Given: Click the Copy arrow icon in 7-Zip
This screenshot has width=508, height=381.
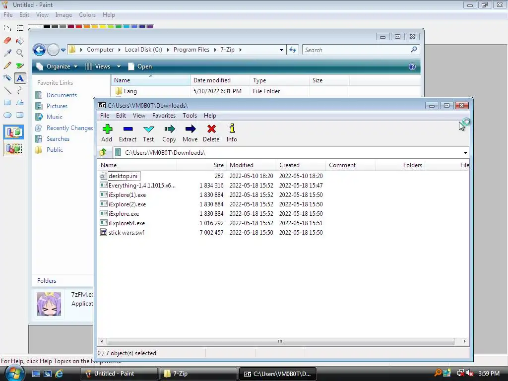Looking at the screenshot, I should point(170,129).
